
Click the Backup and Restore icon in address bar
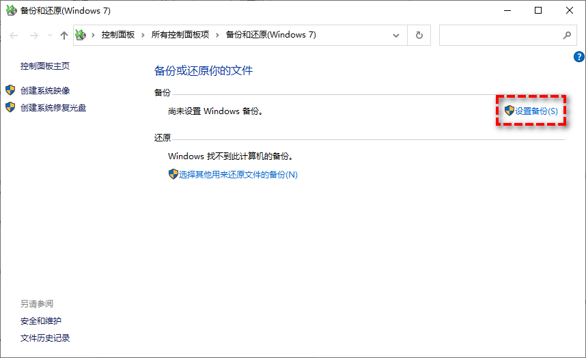[81, 35]
